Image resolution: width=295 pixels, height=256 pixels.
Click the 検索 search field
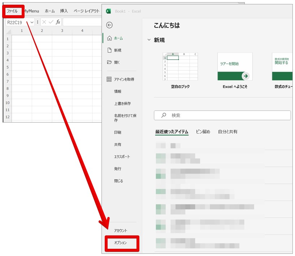[222, 115]
